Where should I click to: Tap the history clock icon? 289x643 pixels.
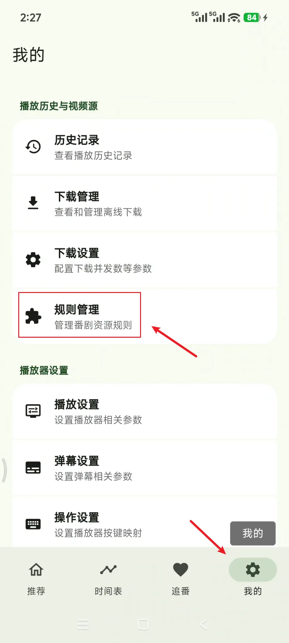point(33,147)
